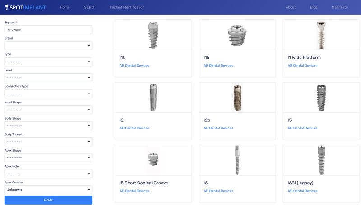Follow AB Dental Devices link under I2
This screenshot has height=205, width=361.
click(134, 128)
